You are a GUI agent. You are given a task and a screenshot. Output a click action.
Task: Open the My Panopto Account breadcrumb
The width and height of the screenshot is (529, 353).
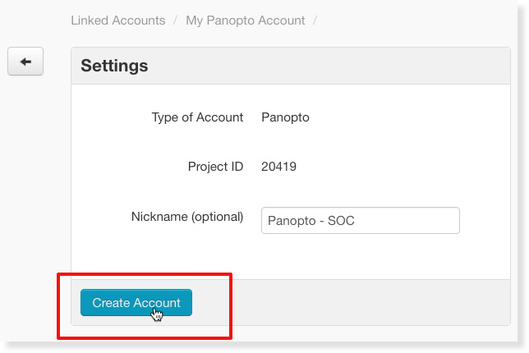point(246,21)
